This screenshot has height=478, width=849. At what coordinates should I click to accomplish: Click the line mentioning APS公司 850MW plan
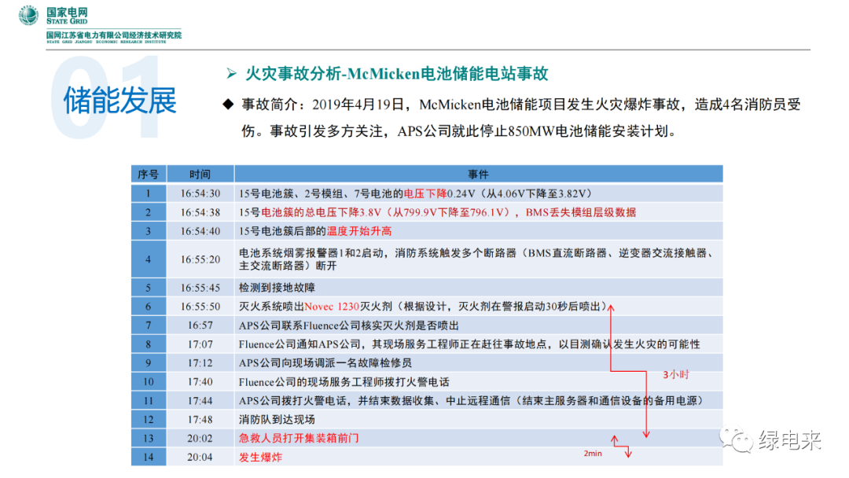[458, 131]
